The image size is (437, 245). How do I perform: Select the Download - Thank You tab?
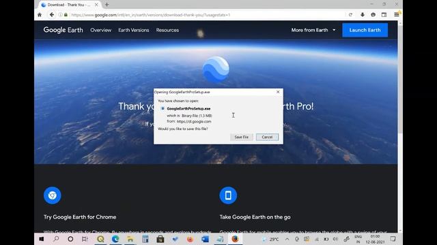coord(70,5)
